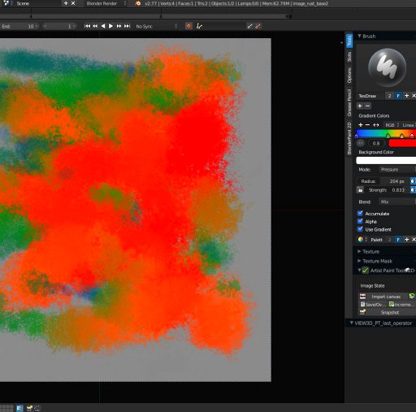Add a new brush with plus icon

[406, 96]
